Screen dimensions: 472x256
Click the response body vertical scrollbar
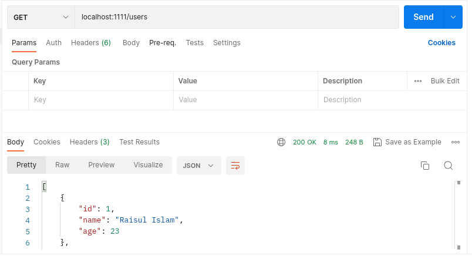[x=458, y=214]
